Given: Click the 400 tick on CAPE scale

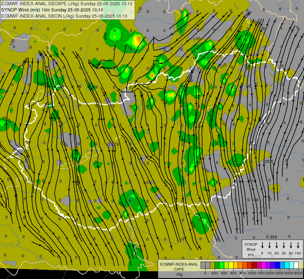Looking at the screenshot, I should tap(224, 273).
